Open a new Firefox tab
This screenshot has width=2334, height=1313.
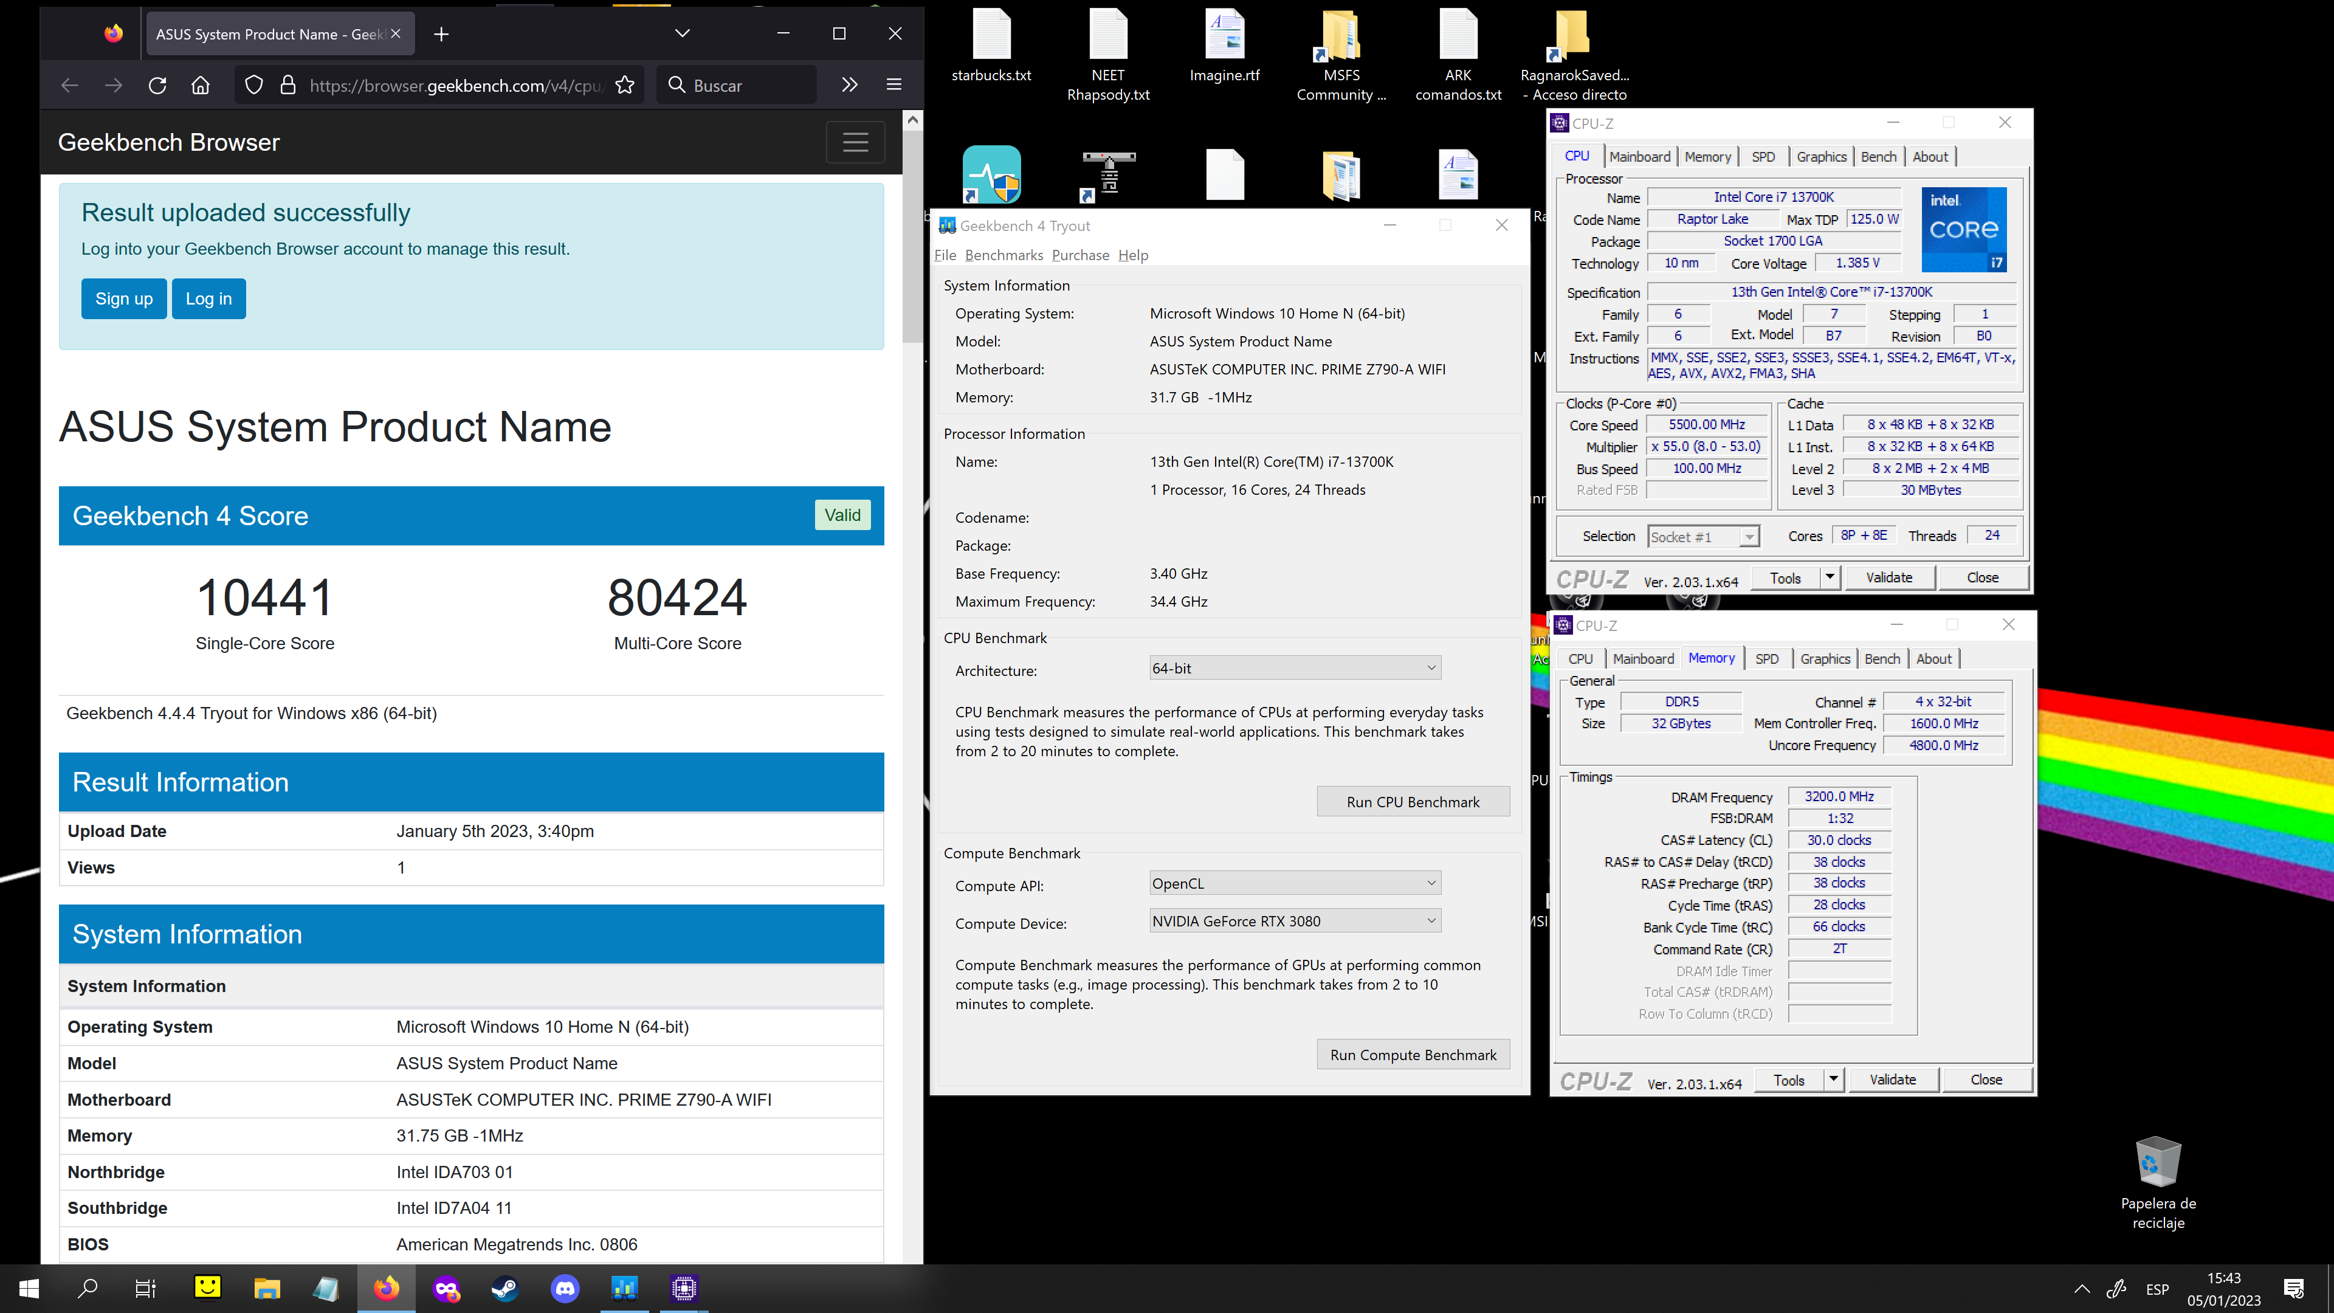(x=441, y=35)
